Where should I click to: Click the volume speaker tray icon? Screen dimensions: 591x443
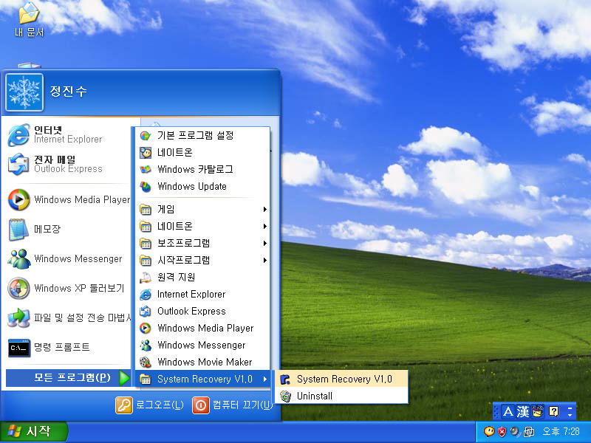[514, 432]
